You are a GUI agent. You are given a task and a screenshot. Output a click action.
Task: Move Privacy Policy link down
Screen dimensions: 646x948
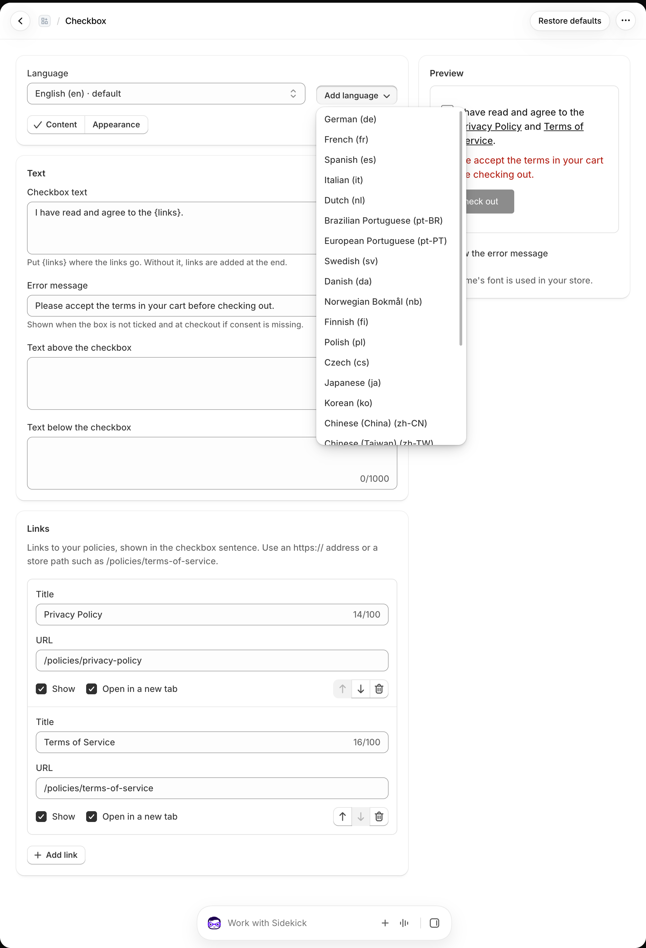coord(361,689)
